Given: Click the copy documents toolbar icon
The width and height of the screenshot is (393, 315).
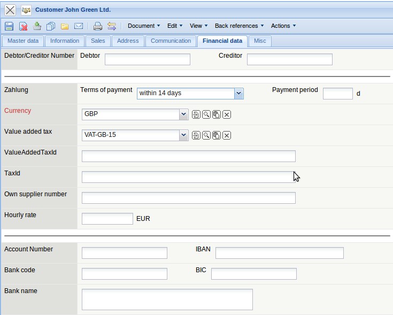Looking at the screenshot, I should (x=51, y=26).
